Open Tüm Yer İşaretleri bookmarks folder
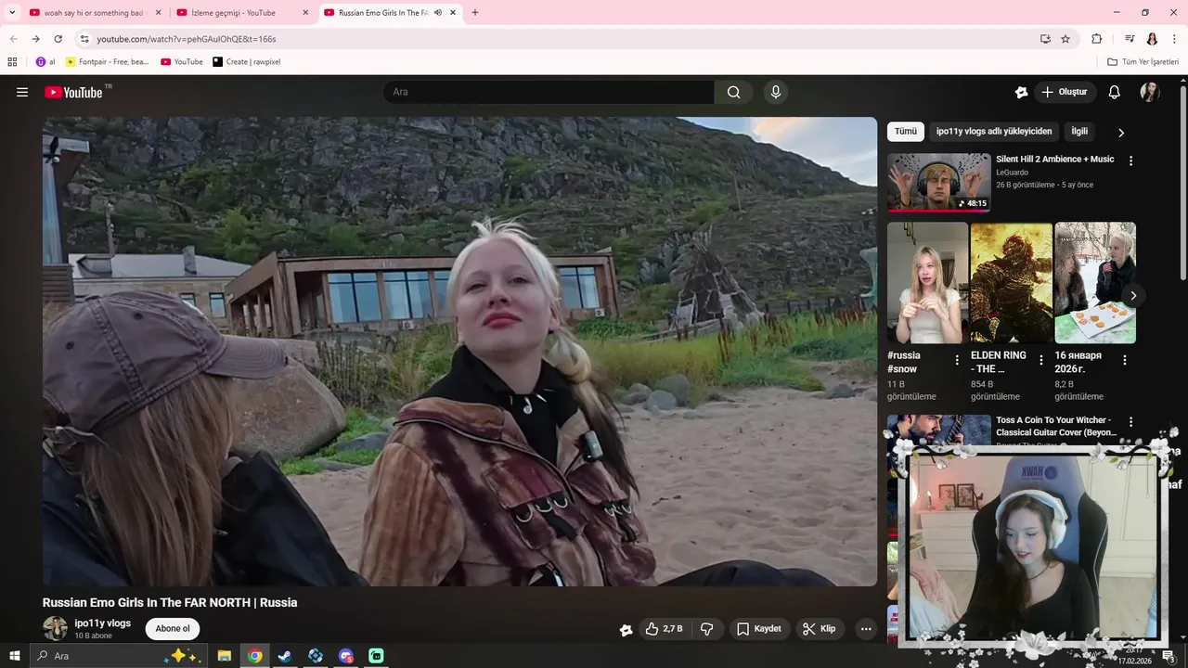The image size is (1188, 668). [x=1143, y=61]
